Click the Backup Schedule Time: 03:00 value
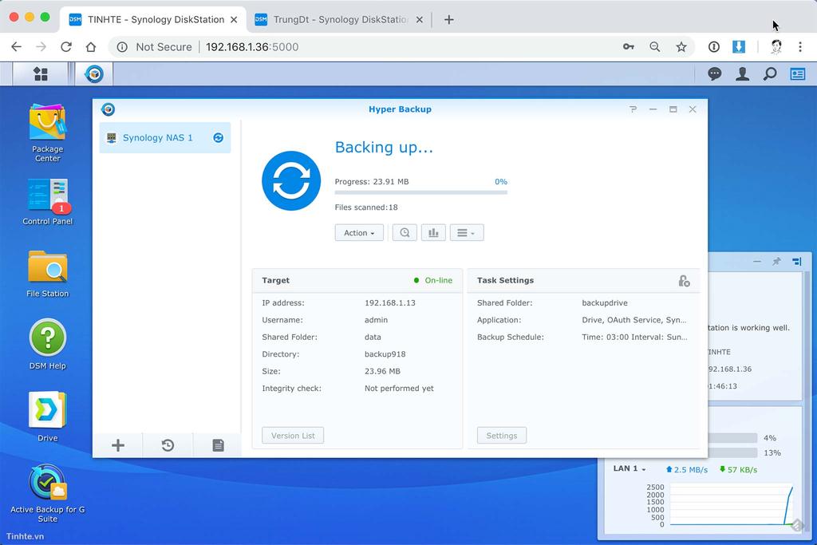The image size is (817, 545). pos(634,337)
